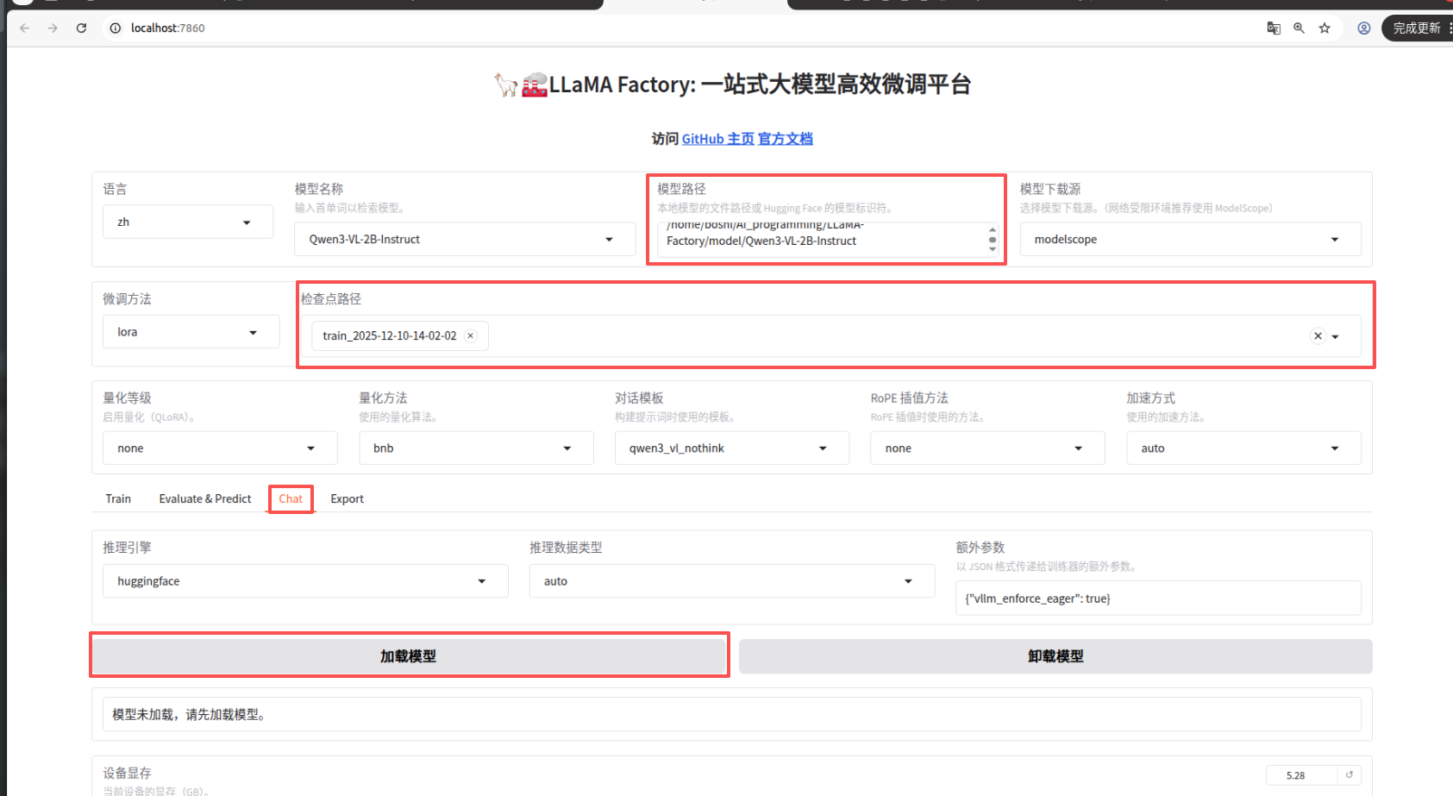
Task: Click the model status message textbox
Action: pyautogui.click(x=732, y=714)
